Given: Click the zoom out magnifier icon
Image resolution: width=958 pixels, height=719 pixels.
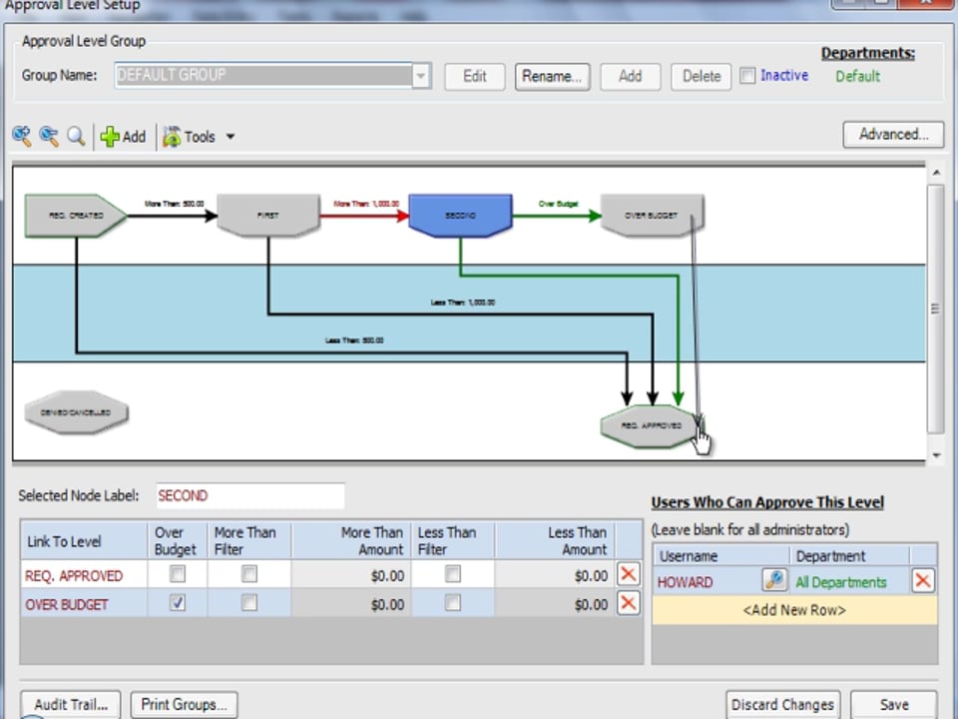Looking at the screenshot, I should point(48,136).
